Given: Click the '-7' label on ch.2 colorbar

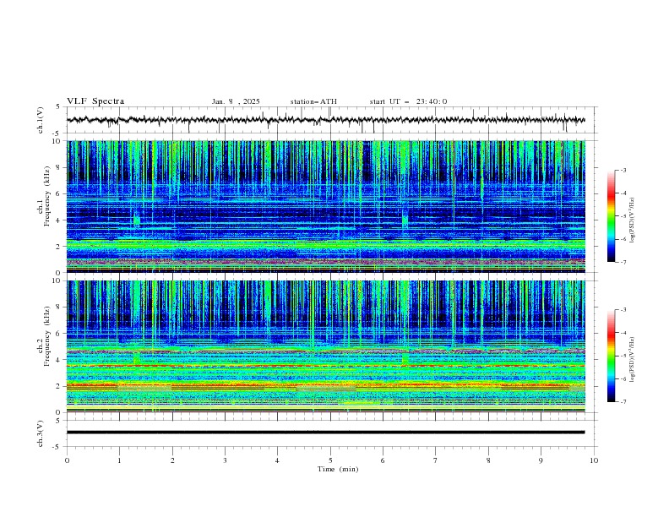Looking at the screenshot, I should (623, 402).
